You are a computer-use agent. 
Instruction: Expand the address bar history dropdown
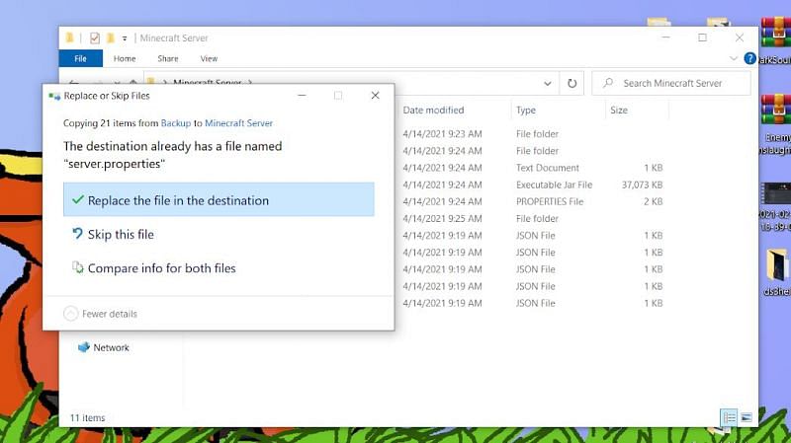click(x=548, y=84)
